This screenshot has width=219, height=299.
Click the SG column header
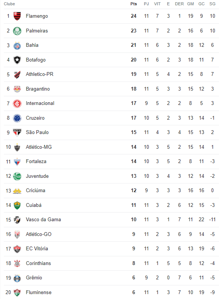(212, 4)
